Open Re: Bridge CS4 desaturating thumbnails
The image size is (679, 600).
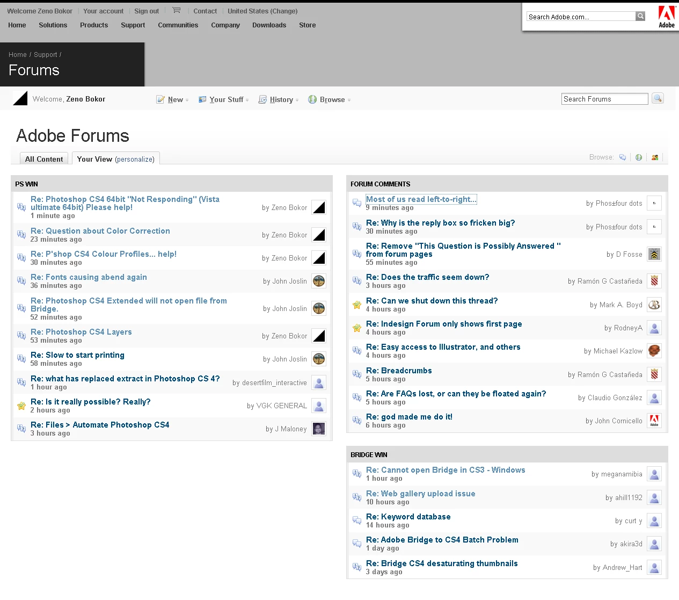[442, 563]
